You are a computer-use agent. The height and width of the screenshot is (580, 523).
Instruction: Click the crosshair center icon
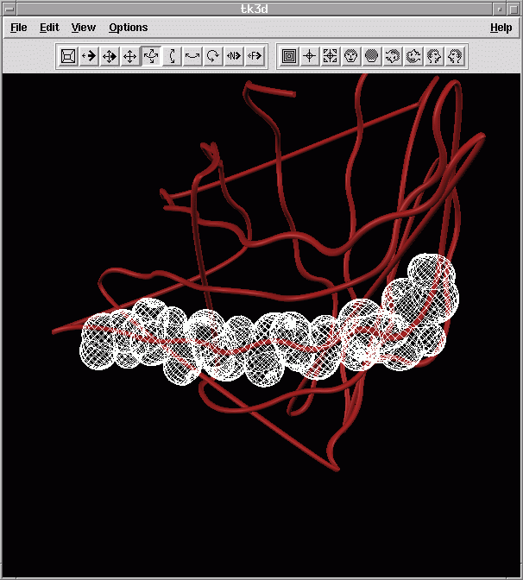point(310,56)
